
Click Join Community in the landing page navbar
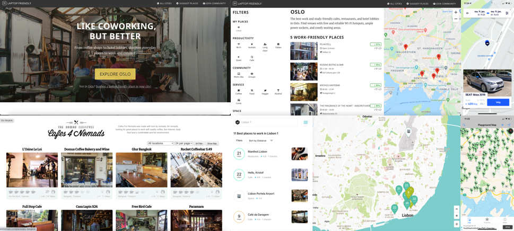tap(214, 3)
